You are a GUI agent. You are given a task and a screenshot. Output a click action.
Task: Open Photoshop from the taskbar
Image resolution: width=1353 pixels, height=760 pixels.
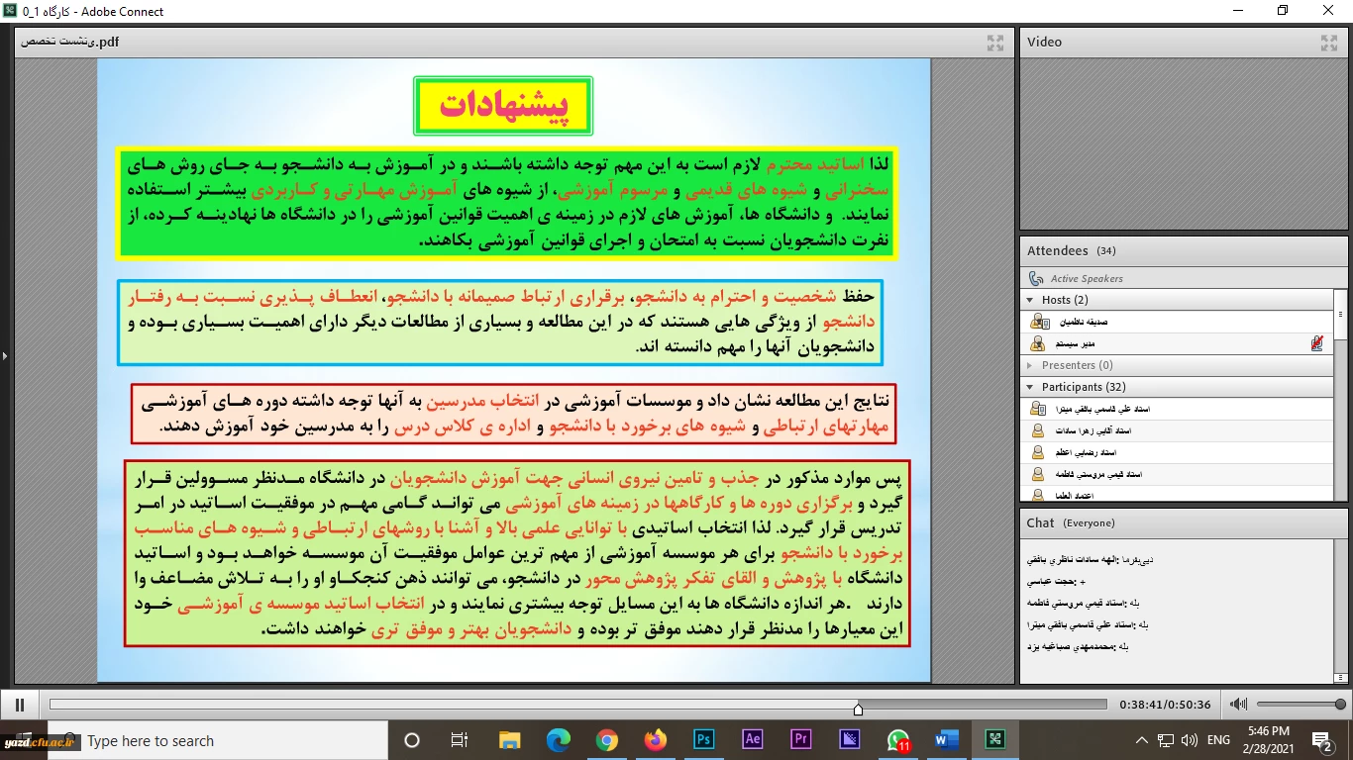[x=703, y=739]
